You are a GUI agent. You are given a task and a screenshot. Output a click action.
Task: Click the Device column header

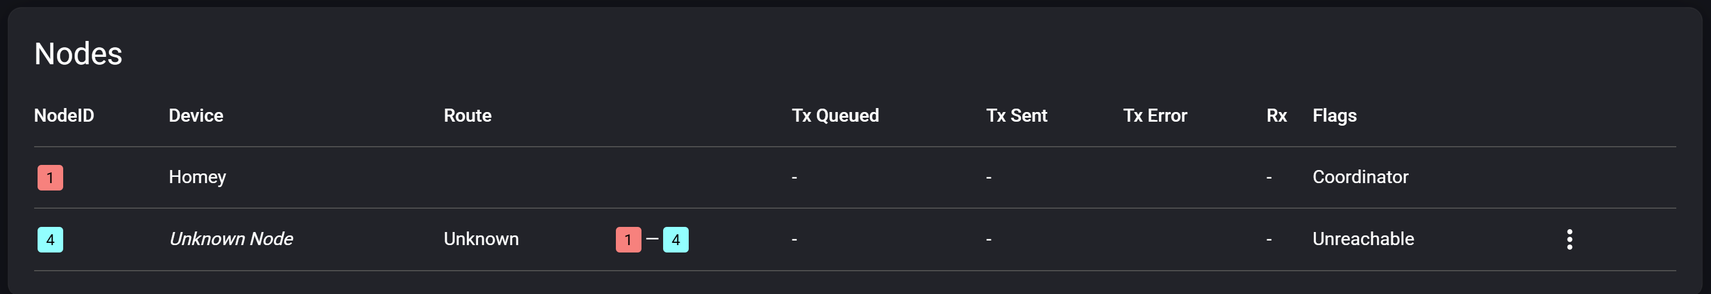(x=196, y=115)
